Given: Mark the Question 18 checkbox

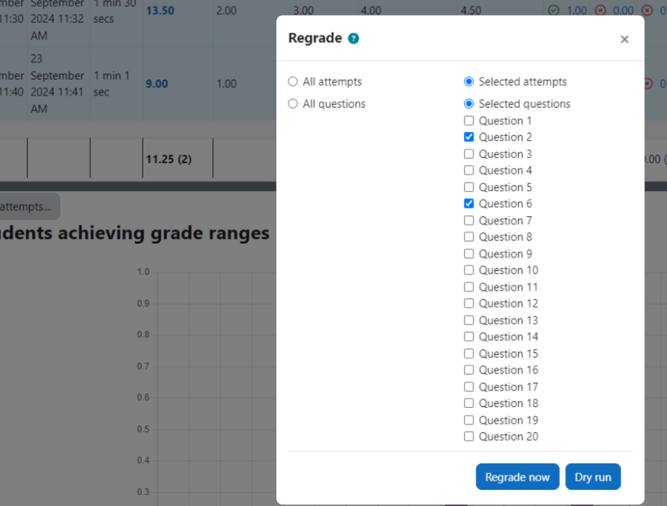Looking at the screenshot, I should 468,403.
